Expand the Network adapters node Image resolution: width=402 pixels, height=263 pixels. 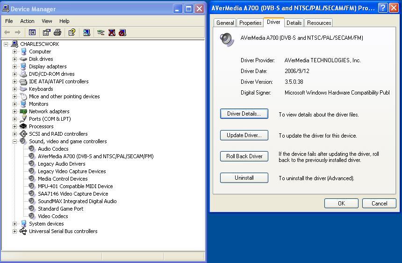tap(14, 111)
